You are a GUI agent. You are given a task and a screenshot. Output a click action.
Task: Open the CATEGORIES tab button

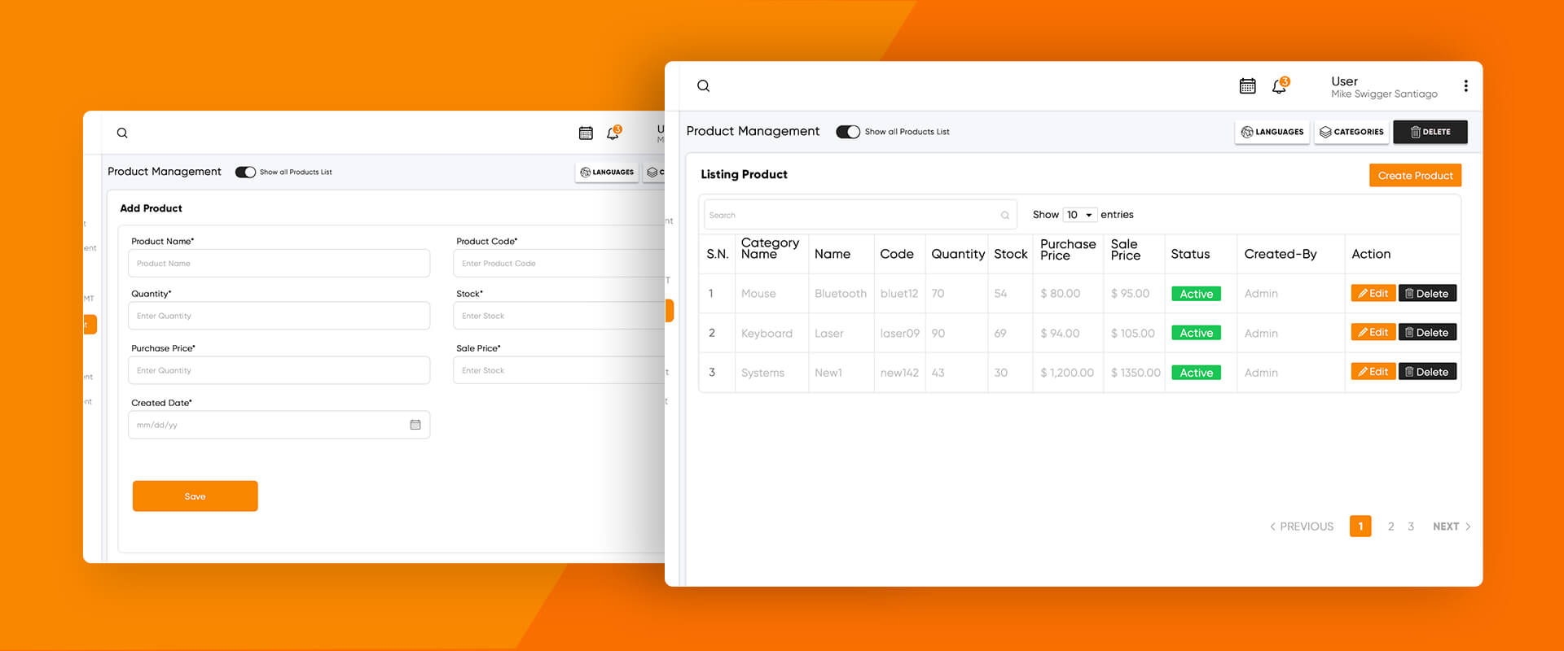click(x=1351, y=132)
